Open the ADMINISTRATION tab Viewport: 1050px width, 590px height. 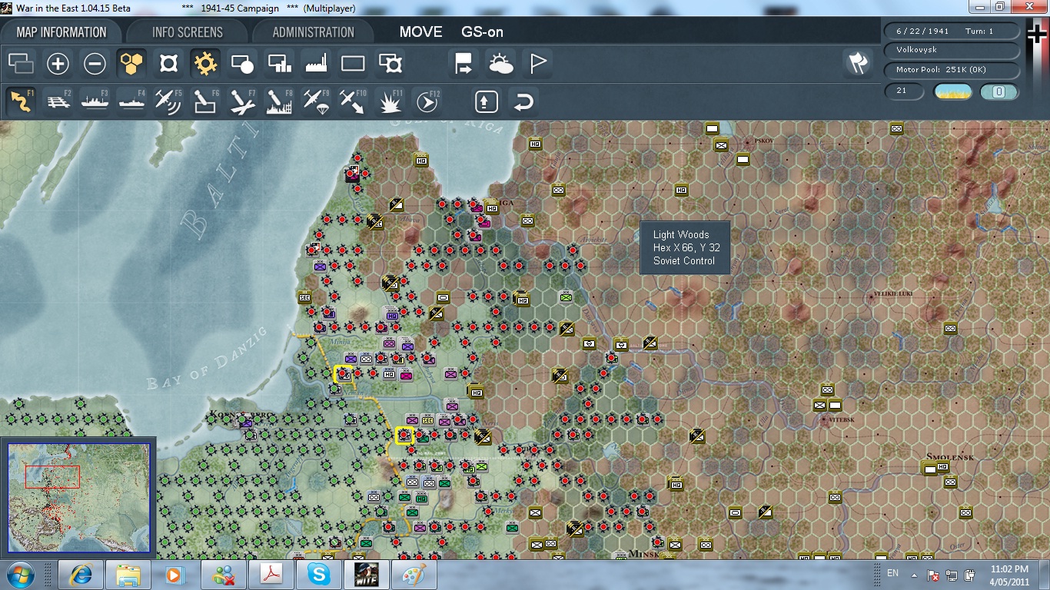pyautogui.click(x=313, y=32)
